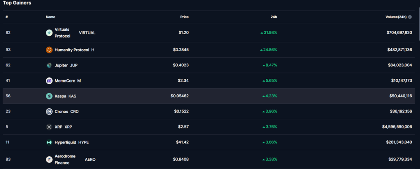
Task: Sort by the # rank column
Action: click(x=7, y=17)
